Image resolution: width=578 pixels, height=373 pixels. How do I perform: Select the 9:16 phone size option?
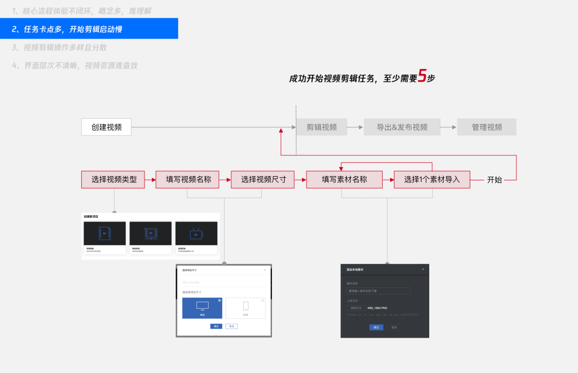point(246,308)
